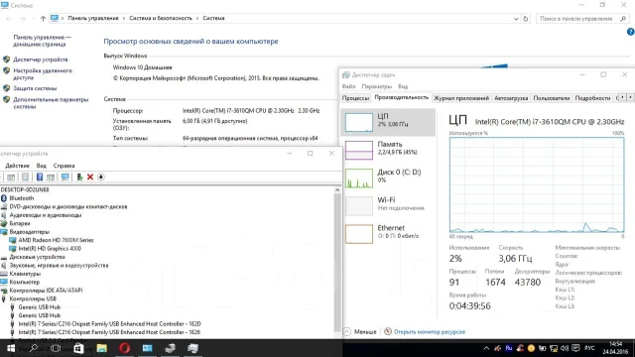This screenshot has height=357, width=635.
Task: Click the refresh button next to address bar
Action: click(526, 19)
